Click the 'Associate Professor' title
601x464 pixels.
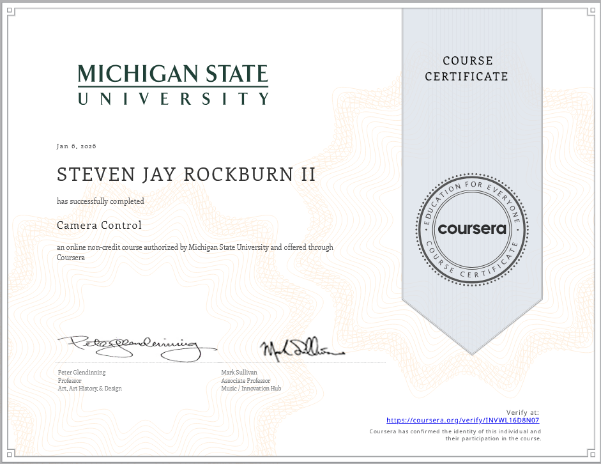pyautogui.click(x=246, y=381)
